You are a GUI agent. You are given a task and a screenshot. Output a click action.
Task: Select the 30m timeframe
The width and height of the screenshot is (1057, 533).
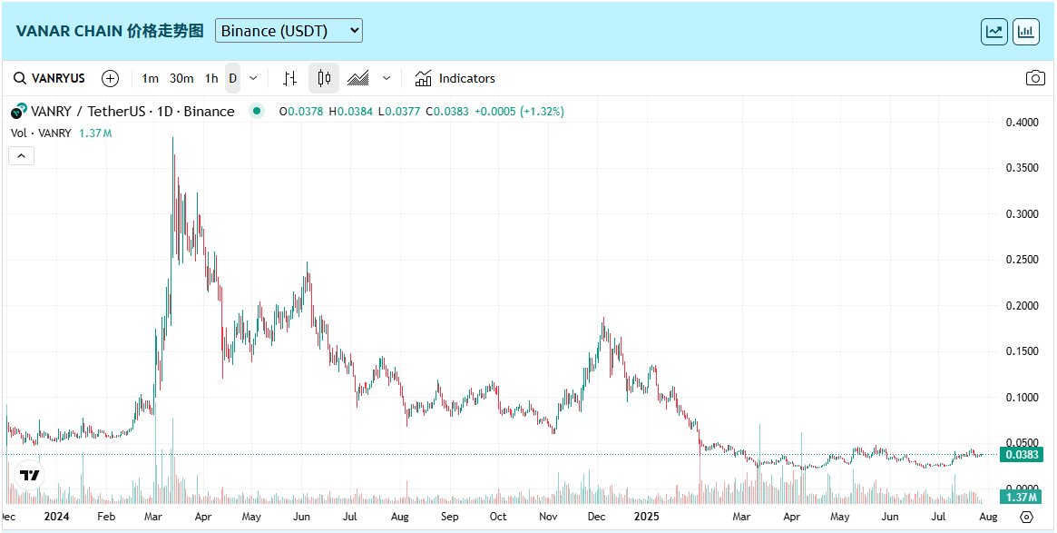181,78
